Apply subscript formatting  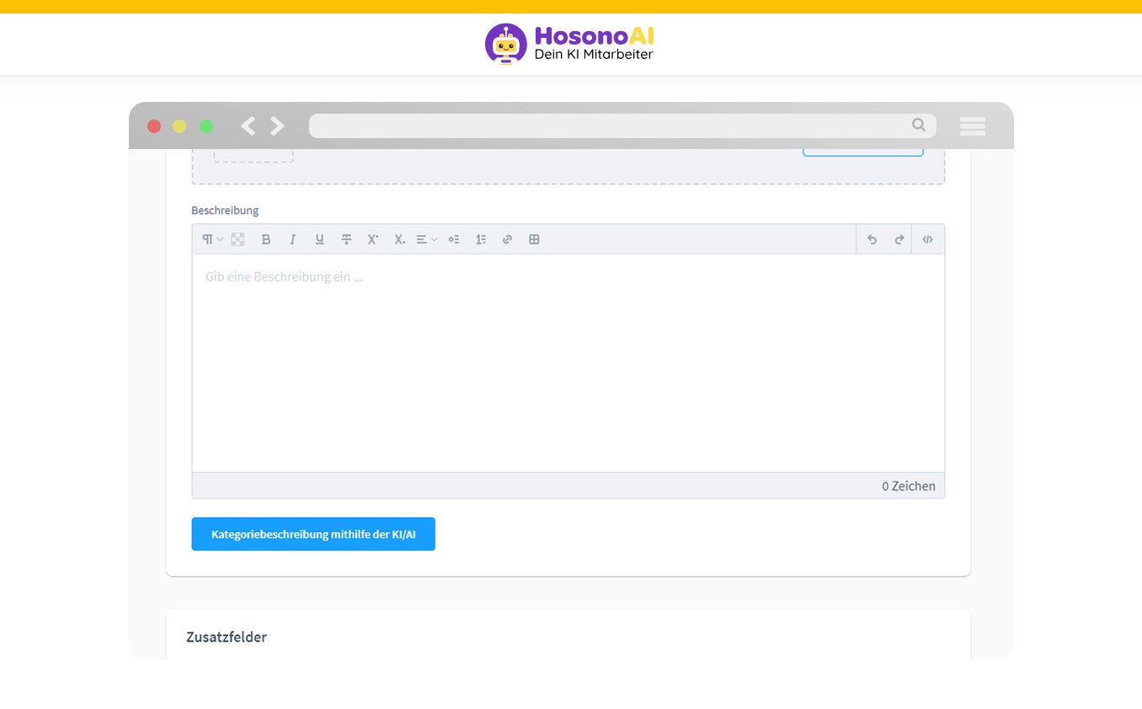click(400, 239)
